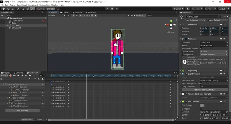231x124 pixels.
Task: Switch to the Timeline tab
Action: pyautogui.click(x=77, y=13)
